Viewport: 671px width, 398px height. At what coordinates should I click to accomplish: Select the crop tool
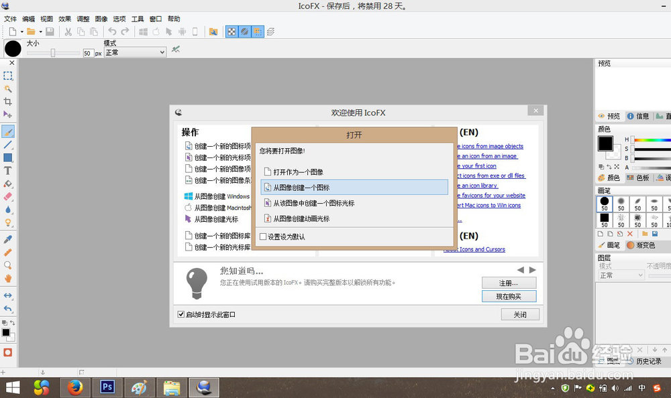pos(7,102)
